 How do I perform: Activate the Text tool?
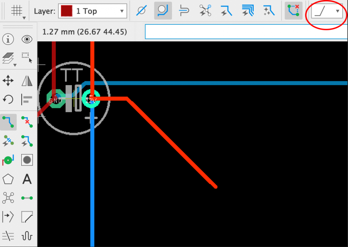pos(27,179)
